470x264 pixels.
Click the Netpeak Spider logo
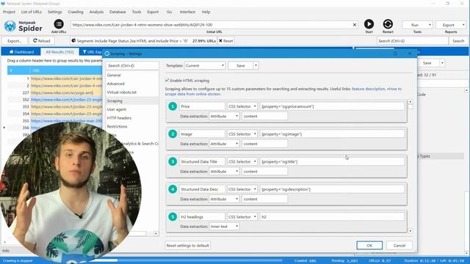(x=23, y=26)
